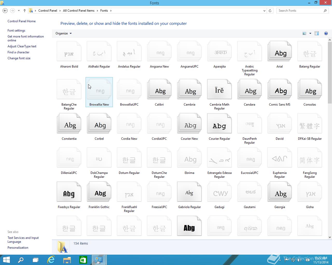The image size is (332, 265).
Task: Click the vertical scrollbar up arrow
Action: tap(330, 40)
